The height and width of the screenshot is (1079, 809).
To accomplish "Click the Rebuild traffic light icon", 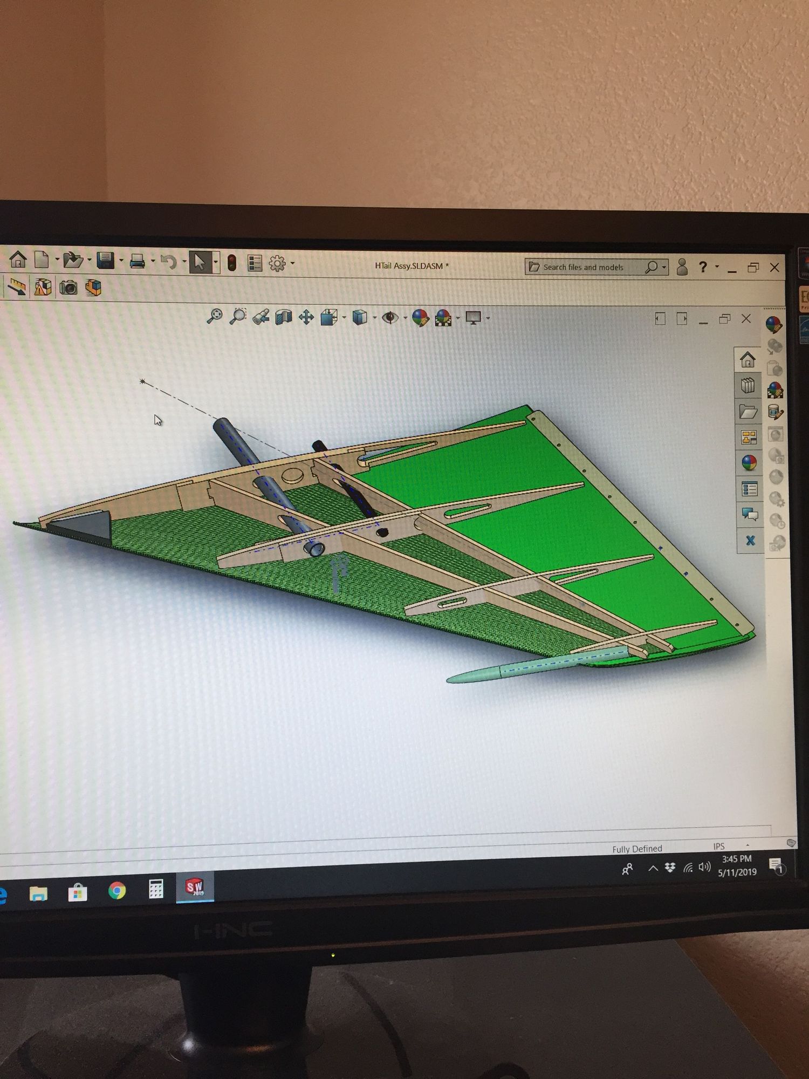I will 232,263.
